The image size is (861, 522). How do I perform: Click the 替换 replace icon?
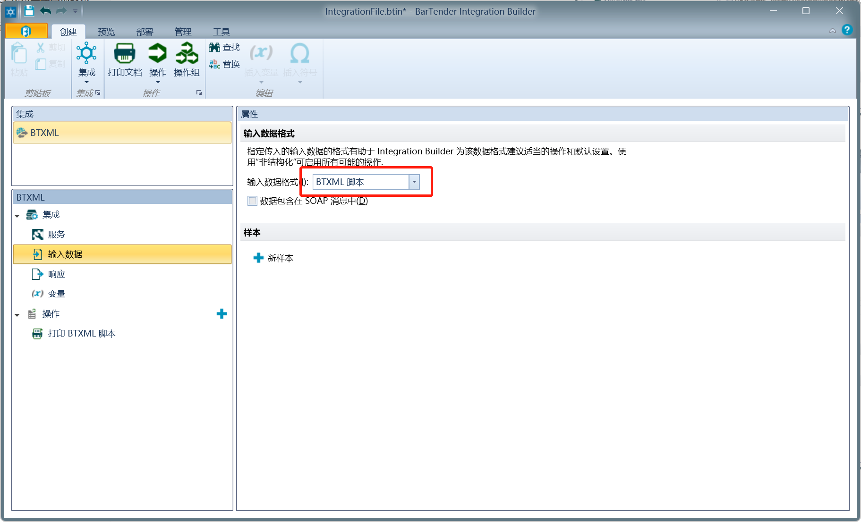click(214, 64)
